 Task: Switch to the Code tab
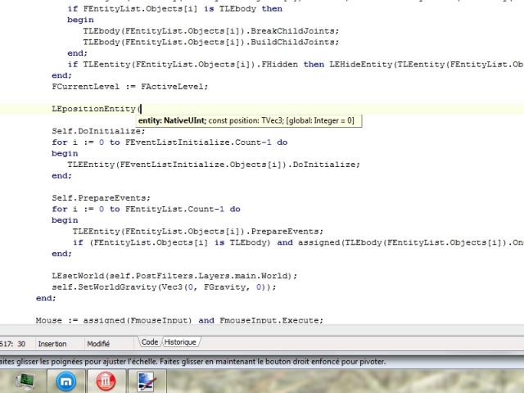(x=149, y=342)
